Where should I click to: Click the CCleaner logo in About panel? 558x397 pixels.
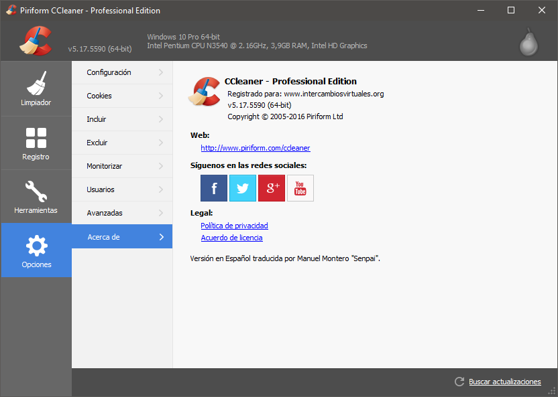[x=205, y=92]
